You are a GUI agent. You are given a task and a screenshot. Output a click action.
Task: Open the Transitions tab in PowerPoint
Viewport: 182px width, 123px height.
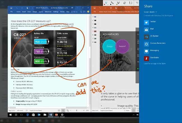click(x=120, y=12)
